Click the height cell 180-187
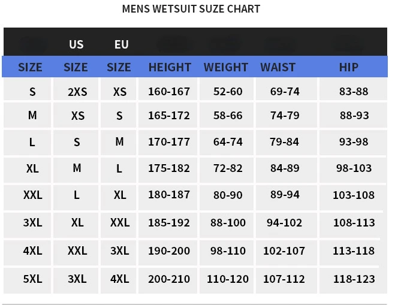The image size is (395, 305). (x=168, y=195)
